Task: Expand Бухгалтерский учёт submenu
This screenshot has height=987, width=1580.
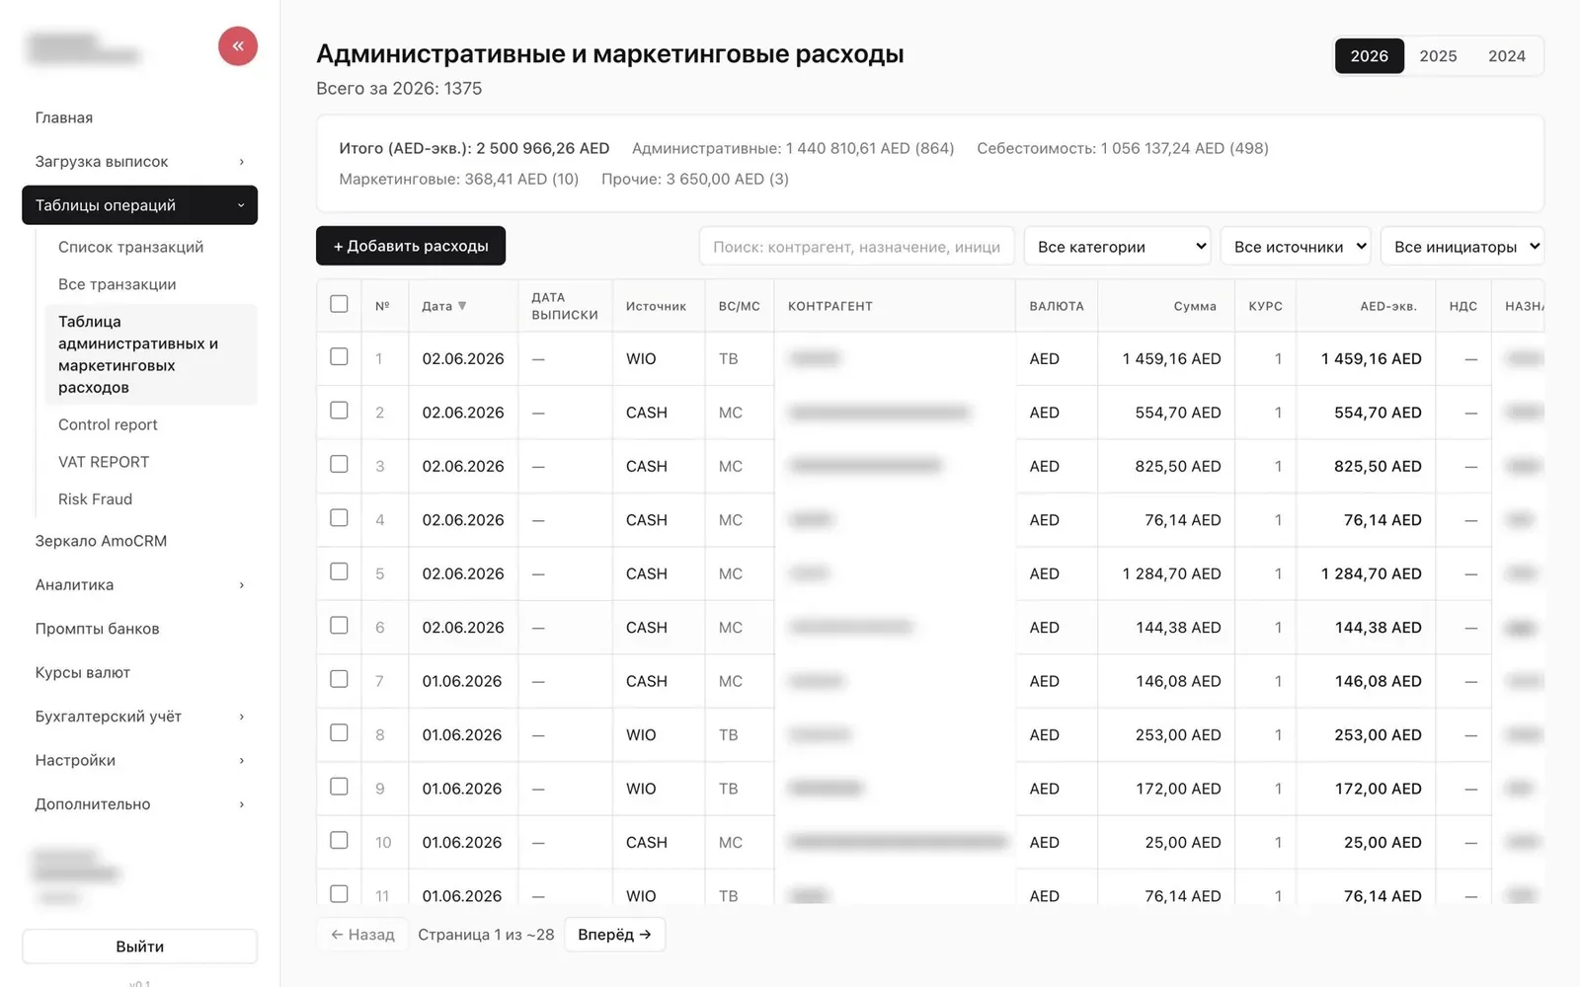Action: 139,717
